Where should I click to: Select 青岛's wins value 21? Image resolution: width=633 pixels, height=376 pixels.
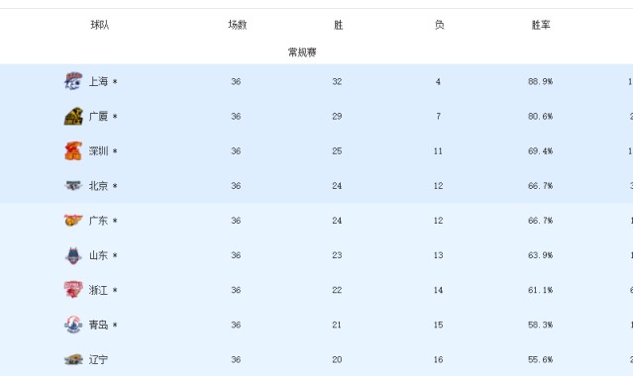(x=337, y=325)
